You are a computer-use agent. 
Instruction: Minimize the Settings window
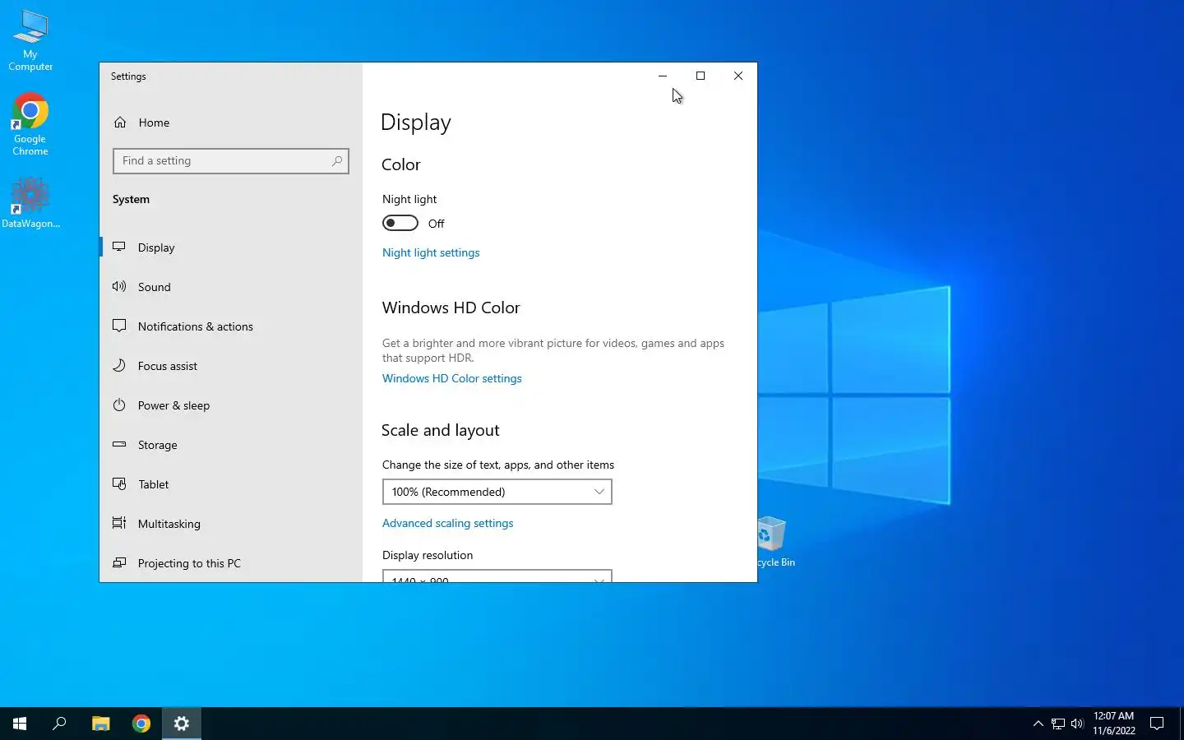tap(663, 76)
